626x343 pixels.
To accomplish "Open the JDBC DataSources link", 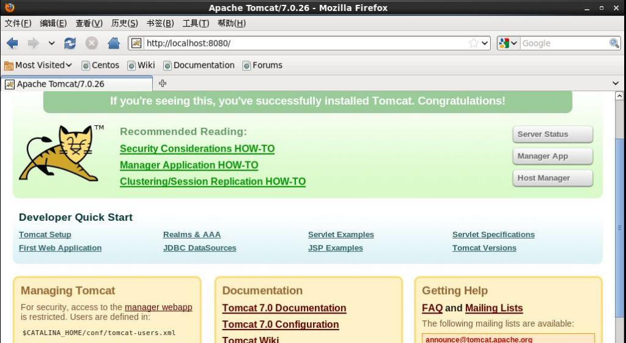I will pyautogui.click(x=200, y=248).
